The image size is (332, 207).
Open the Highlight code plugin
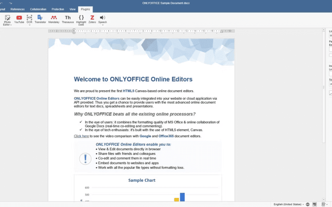click(x=81, y=20)
